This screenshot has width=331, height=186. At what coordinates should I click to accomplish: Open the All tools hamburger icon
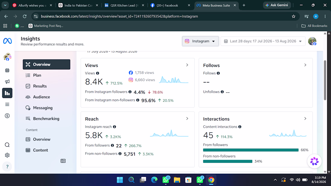click(7, 104)
